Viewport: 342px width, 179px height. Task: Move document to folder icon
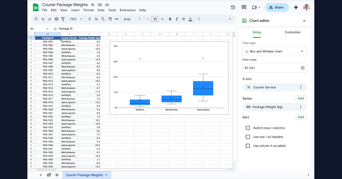(x=100, y=5)
